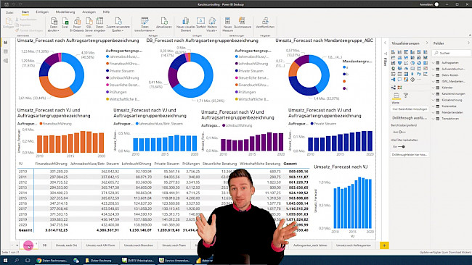Open Zuletzt verwendete Quellen
472x265 pixels.
coord(118,25)
